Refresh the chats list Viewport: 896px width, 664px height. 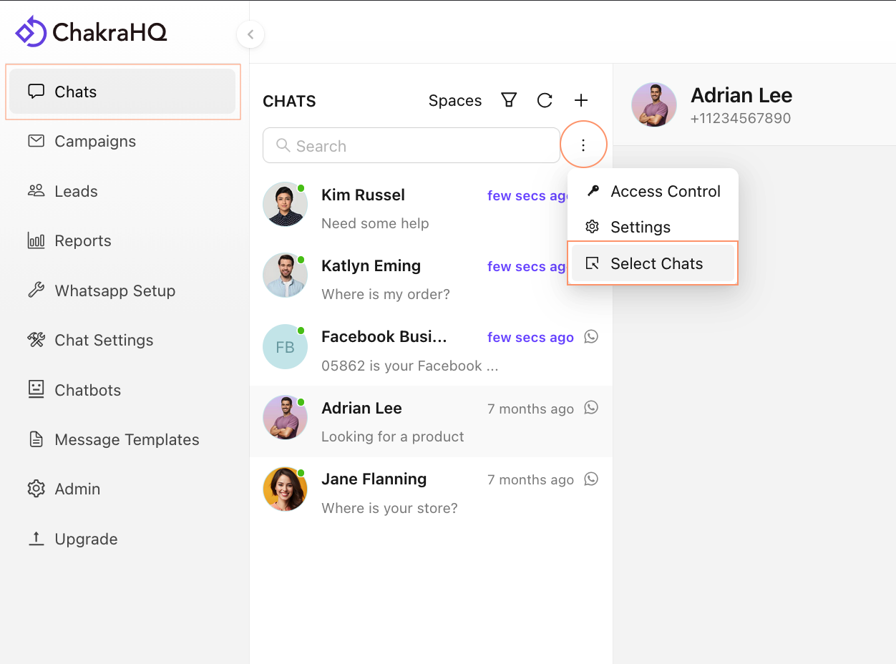pos(545,100)
